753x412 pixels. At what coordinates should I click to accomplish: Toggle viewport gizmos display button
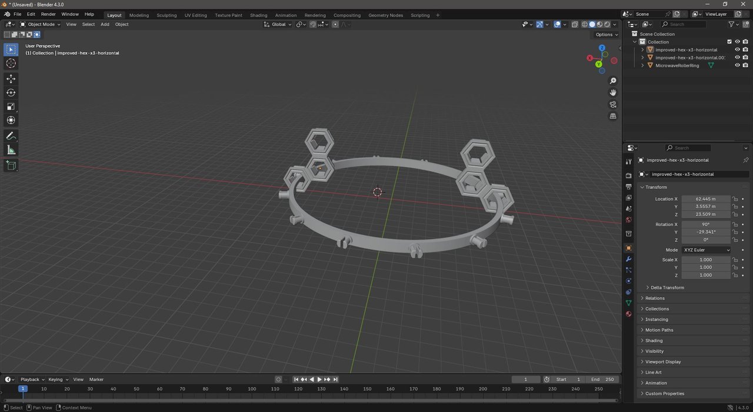pos(539,24)
